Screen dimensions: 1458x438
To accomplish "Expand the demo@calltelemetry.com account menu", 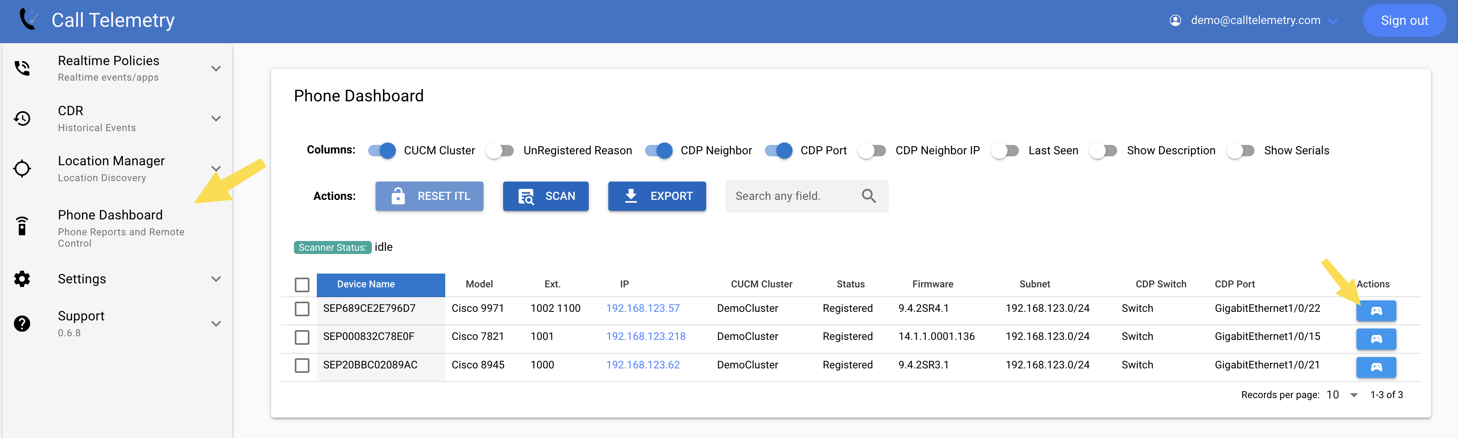I will [1334, 20].
